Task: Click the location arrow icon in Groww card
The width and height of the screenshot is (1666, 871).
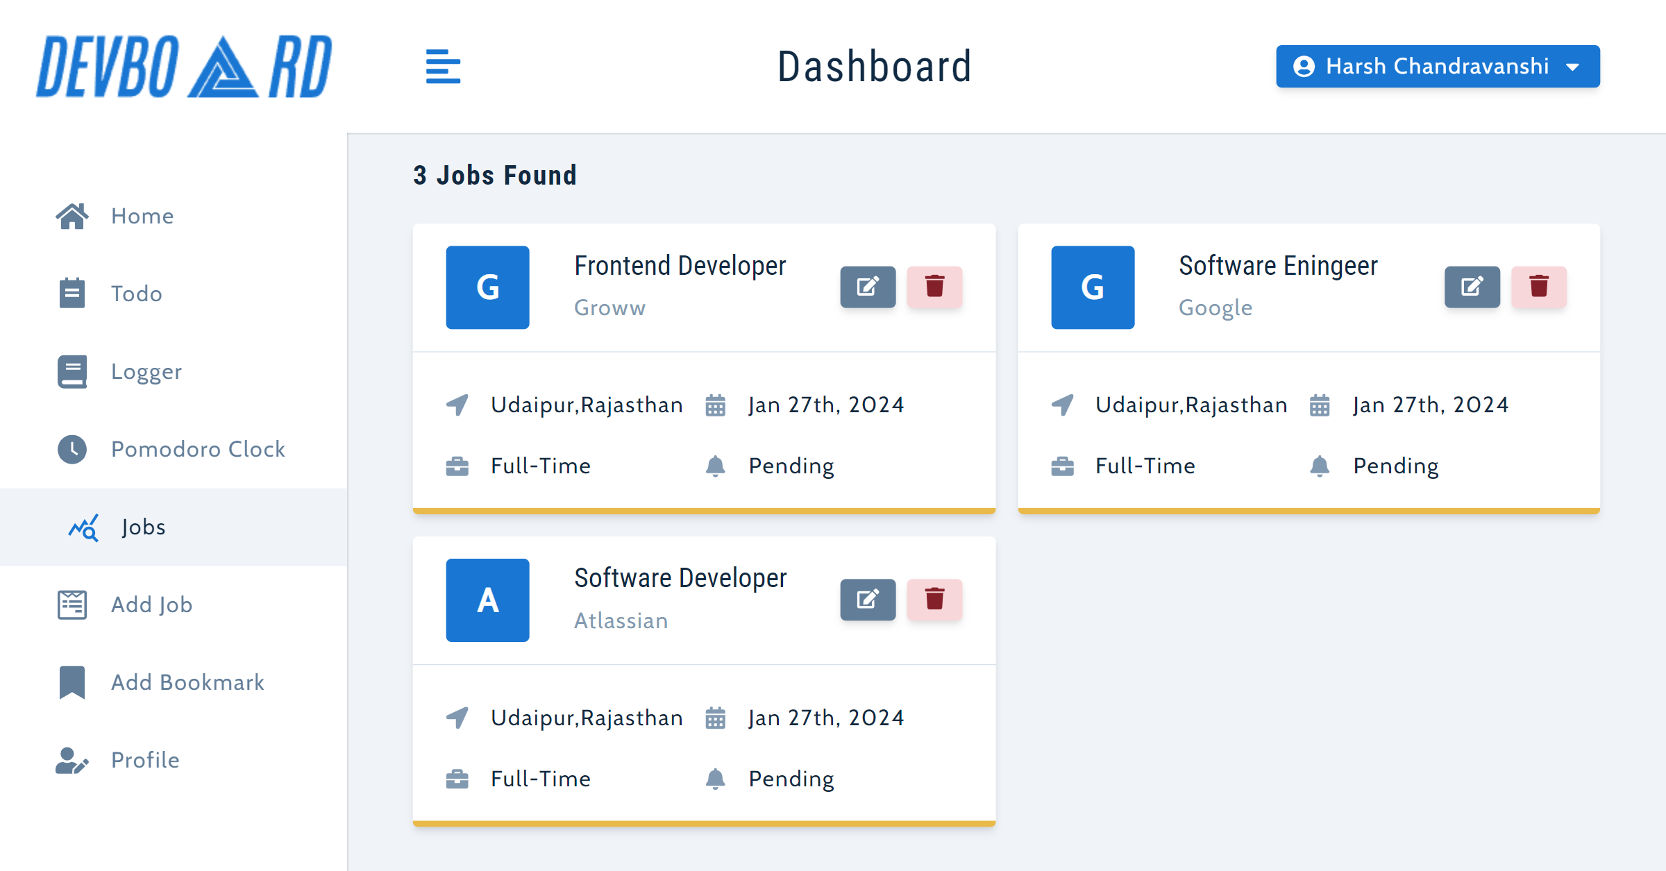Action: 457,405
